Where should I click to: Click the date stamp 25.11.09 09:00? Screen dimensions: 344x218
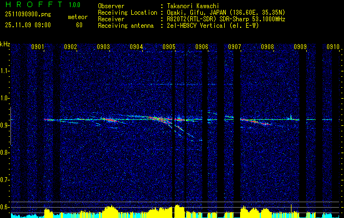click(x=28, y=25)
